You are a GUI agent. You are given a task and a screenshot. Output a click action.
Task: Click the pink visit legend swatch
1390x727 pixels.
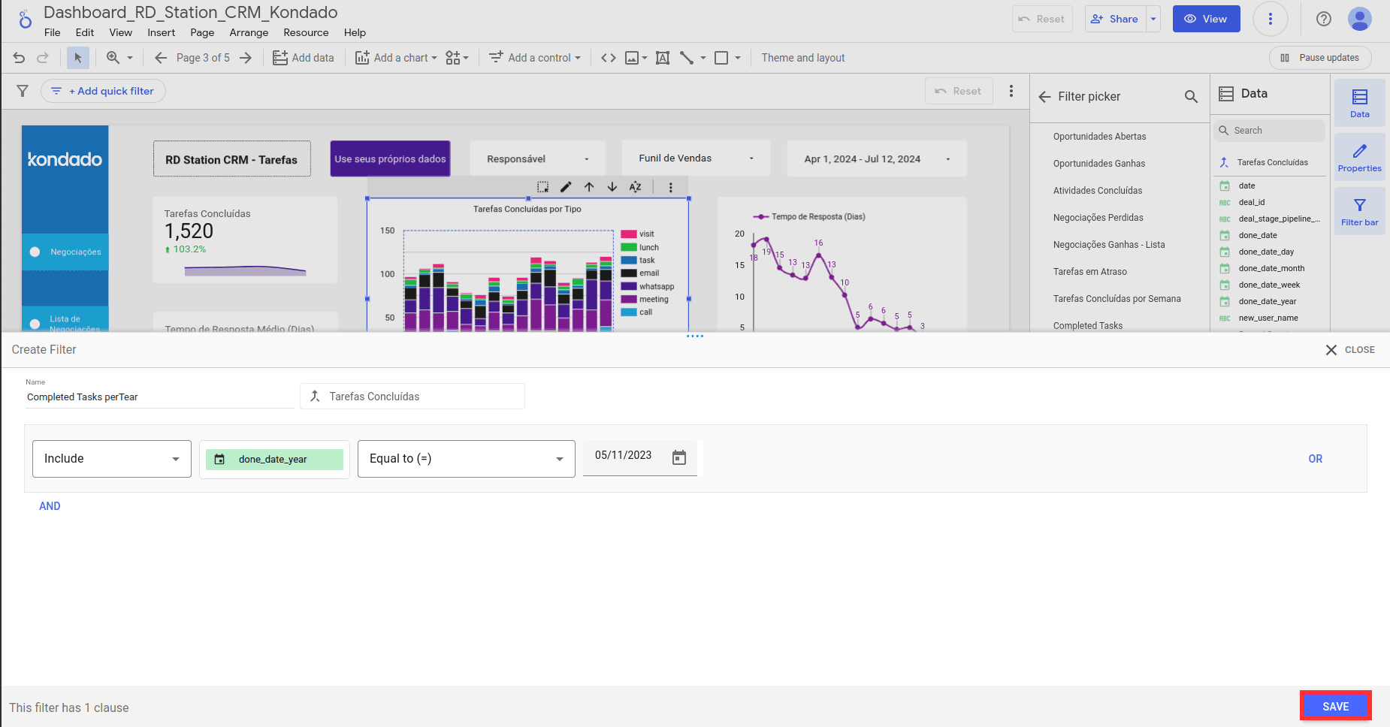(x=629, y=234)
